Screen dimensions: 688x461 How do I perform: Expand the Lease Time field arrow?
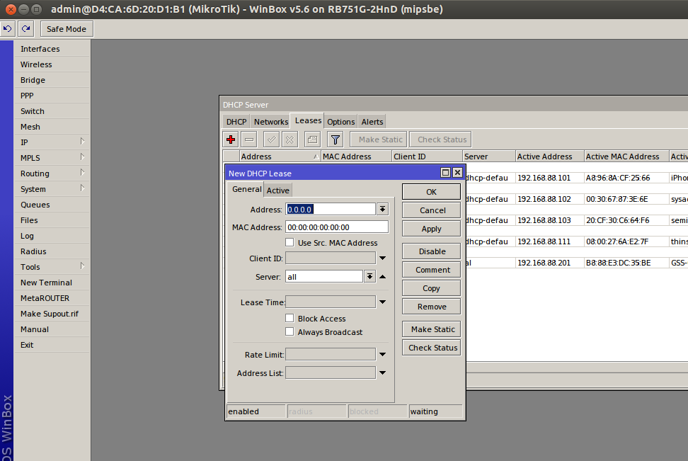383,302
